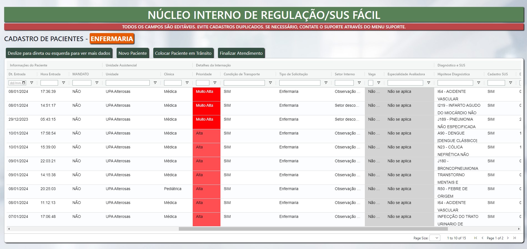The image size is (527, 249).
Task: Open filter menu for Tipo de Solicitação
Action: [326, 83]
